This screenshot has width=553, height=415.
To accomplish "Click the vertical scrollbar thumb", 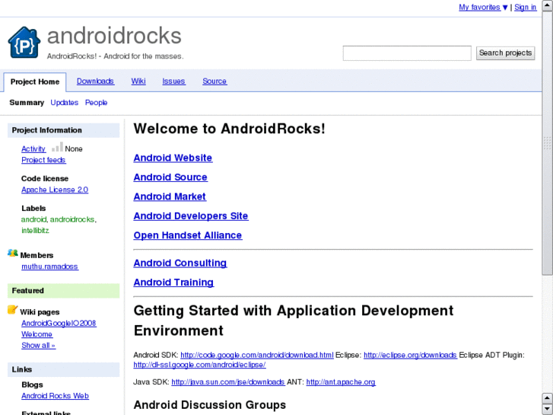I will pos(548,143).
